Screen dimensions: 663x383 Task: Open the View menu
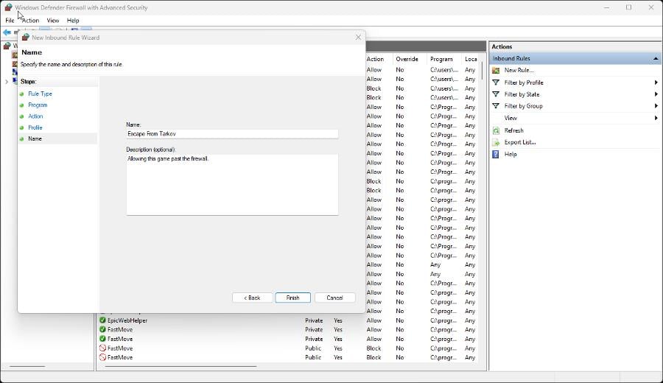click(53, 21)
